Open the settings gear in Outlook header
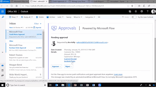The image size is (156, 109). tap(142, 11)
